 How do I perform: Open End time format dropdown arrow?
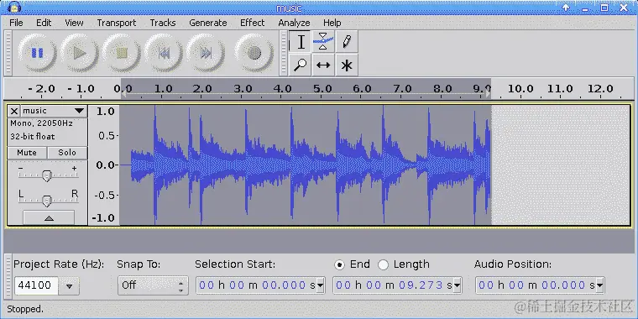tap(458, 285)
